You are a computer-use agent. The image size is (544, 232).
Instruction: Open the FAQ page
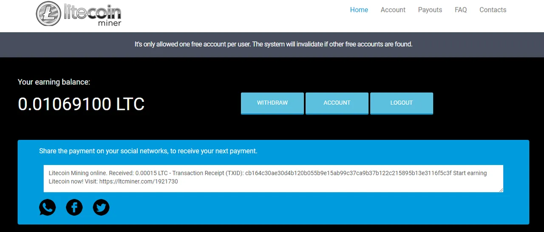click(461, 10)
